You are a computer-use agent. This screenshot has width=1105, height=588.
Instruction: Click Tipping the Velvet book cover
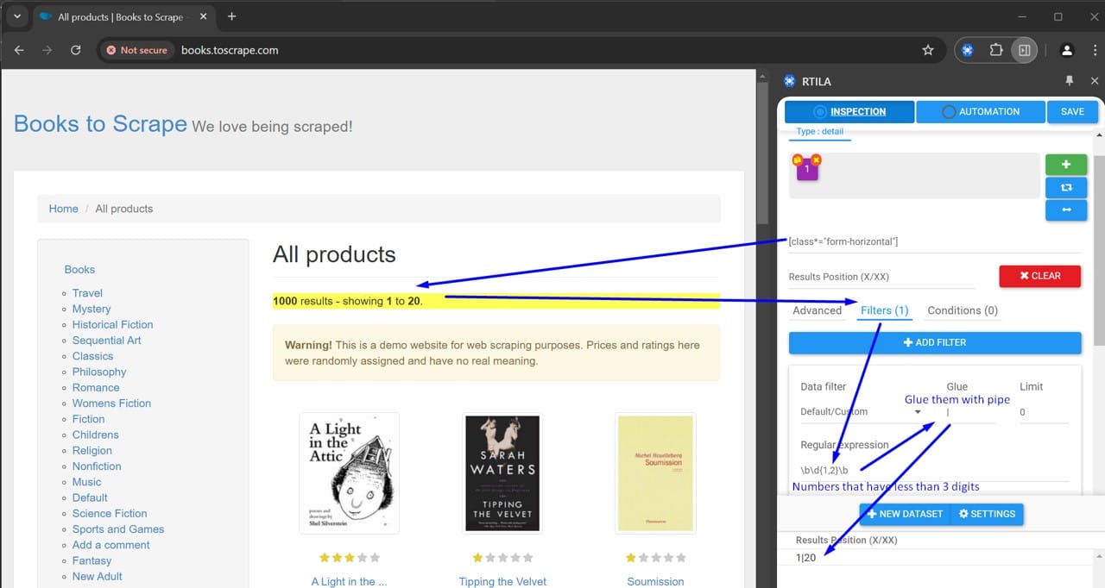coord(502,472)
